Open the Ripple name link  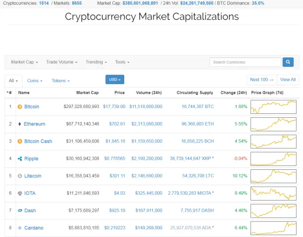click(x=31, y=159)
